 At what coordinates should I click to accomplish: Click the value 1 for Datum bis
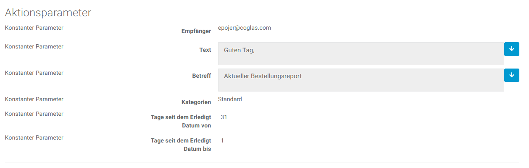(222, 140)
